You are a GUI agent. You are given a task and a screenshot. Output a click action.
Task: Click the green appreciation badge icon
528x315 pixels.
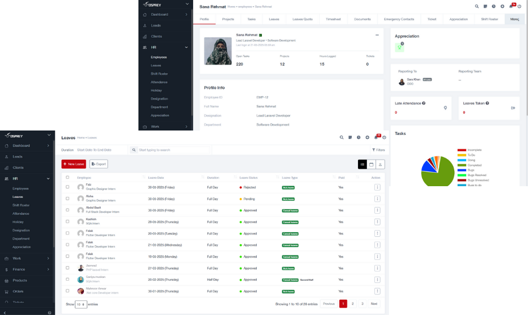click(x=400, y=47)
